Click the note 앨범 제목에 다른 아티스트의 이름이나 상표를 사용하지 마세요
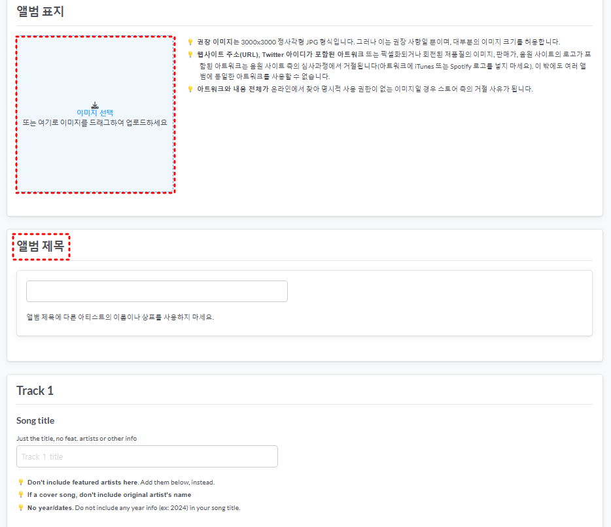This screenshot has width=611, height=527. point(120,317)
